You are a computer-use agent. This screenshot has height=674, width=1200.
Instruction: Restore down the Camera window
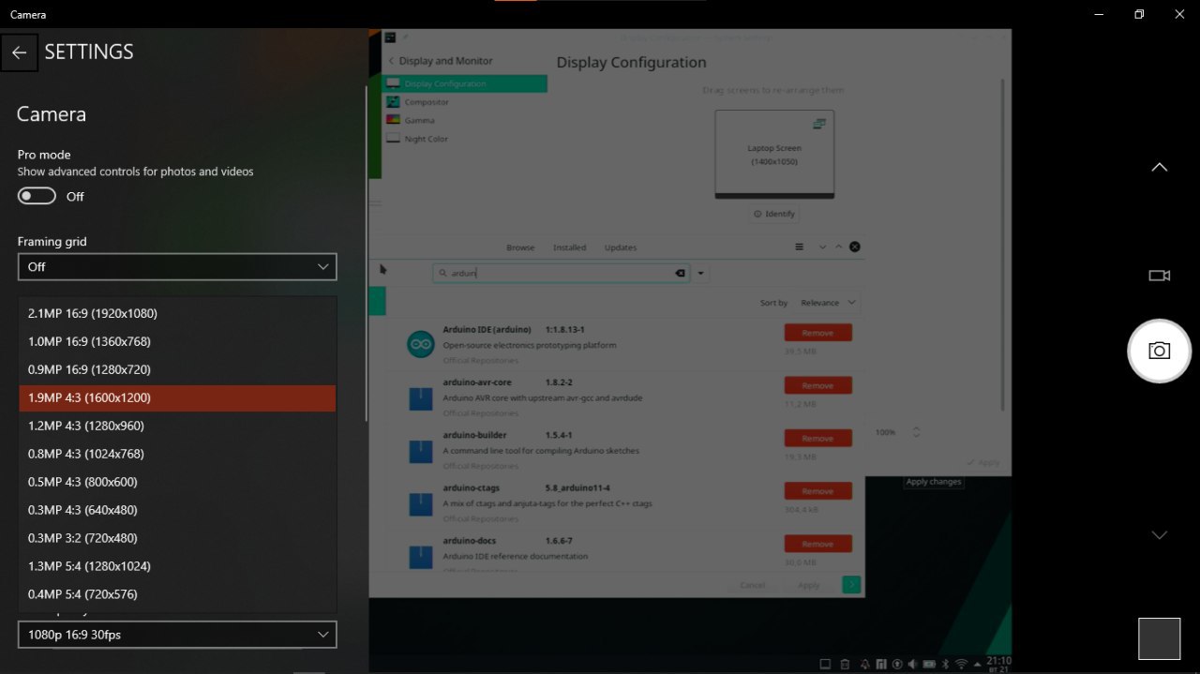pos(1139,14)
